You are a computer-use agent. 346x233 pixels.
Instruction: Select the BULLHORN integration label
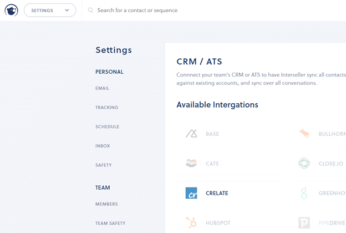(332, 134)
